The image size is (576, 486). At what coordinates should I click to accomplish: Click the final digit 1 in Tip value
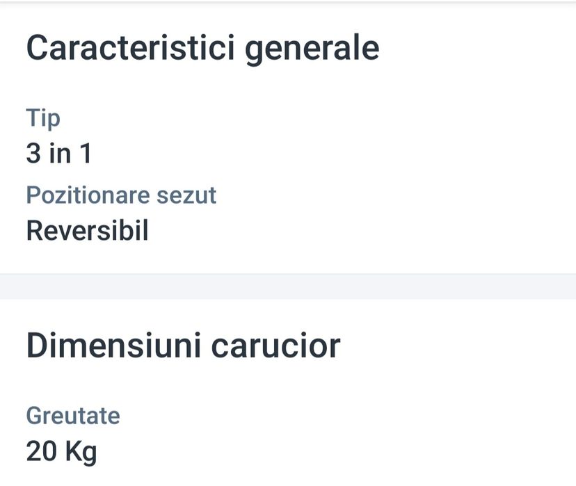[86, 153]
